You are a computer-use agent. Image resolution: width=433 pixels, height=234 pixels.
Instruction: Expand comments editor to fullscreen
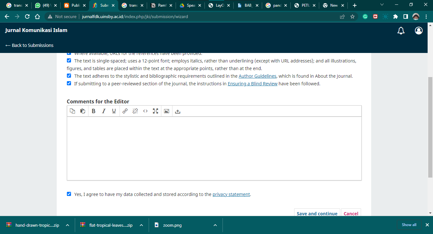tap(155, 111)
